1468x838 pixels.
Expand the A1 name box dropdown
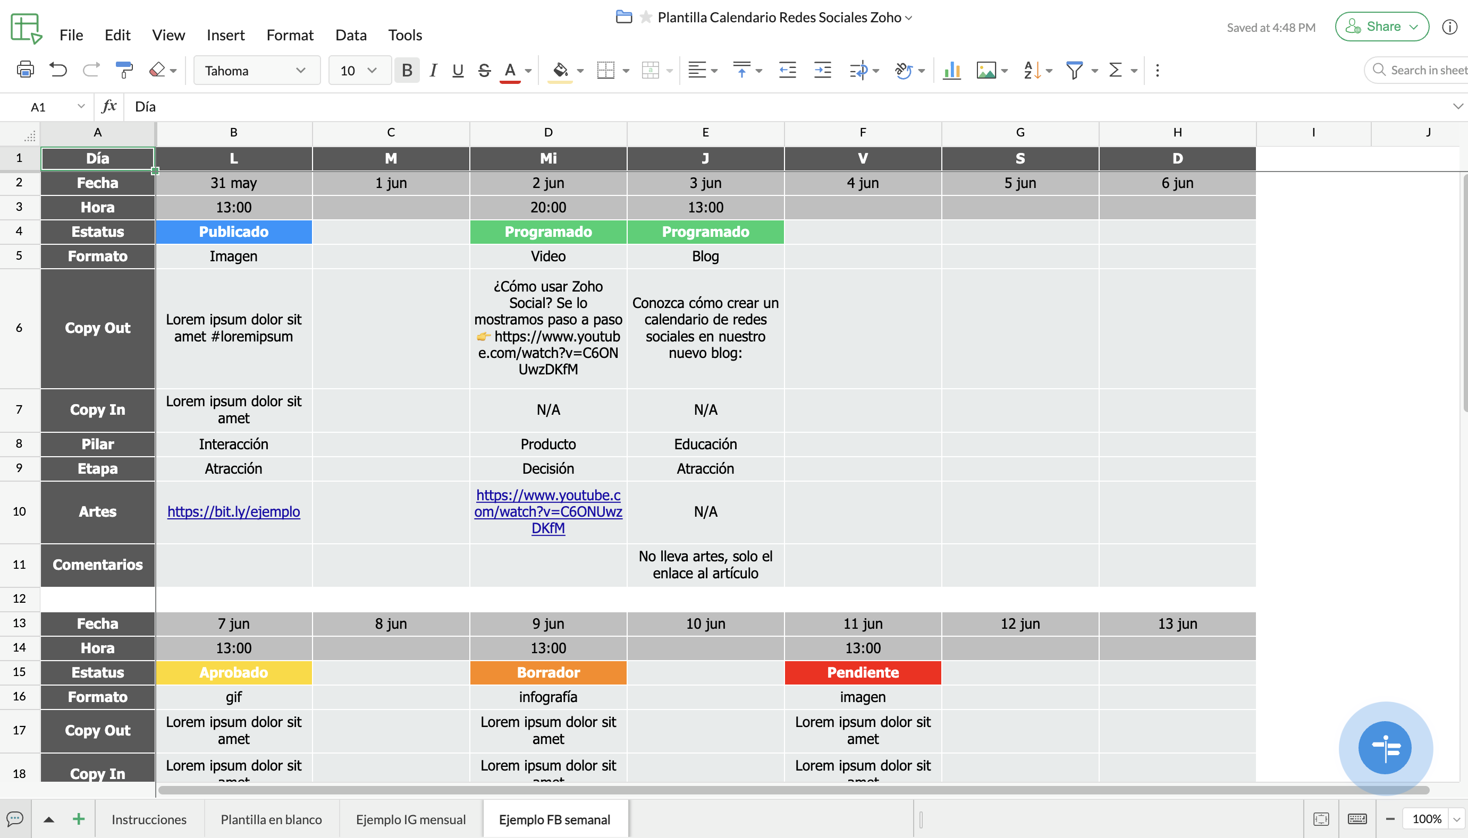[81, 107]
